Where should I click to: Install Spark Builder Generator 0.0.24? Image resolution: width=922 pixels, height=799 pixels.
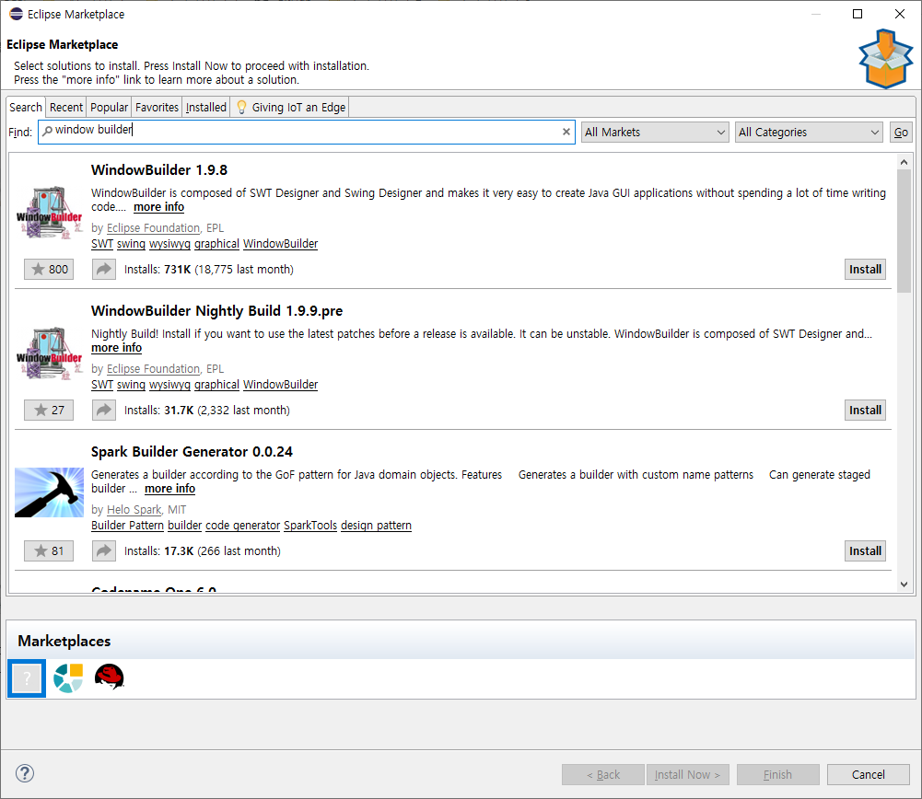865,551
